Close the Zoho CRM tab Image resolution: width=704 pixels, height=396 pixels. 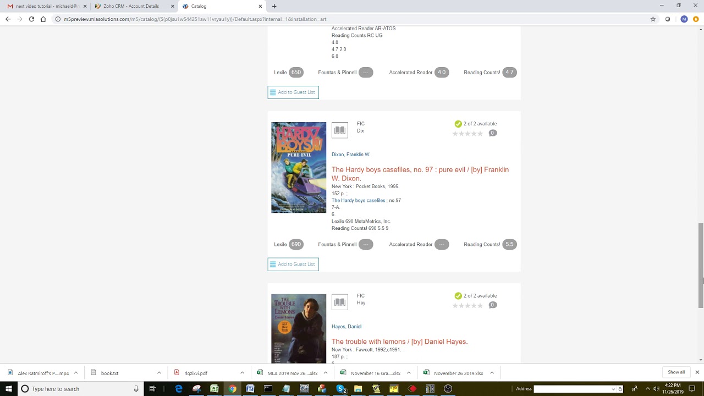(173, 6)
